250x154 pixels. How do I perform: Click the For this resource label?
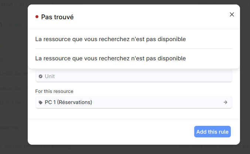tap(54, 91)
